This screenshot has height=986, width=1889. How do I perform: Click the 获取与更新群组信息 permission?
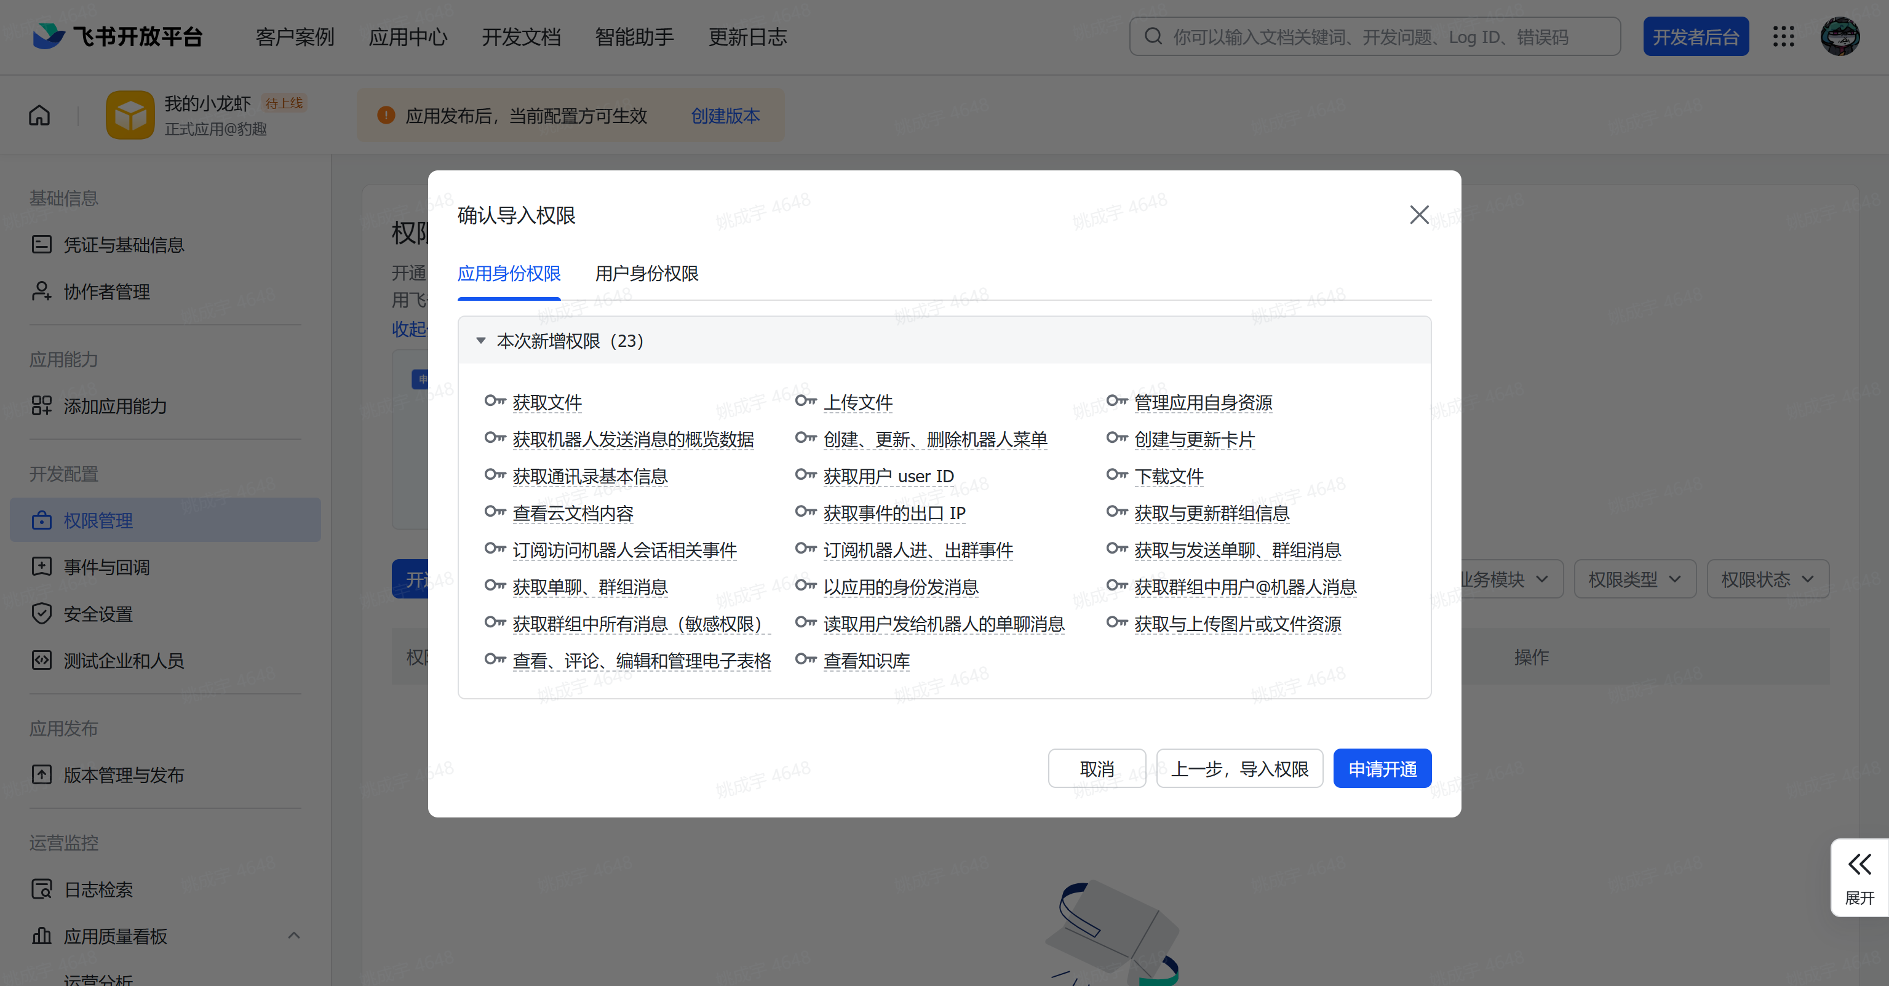(1211, 513)
